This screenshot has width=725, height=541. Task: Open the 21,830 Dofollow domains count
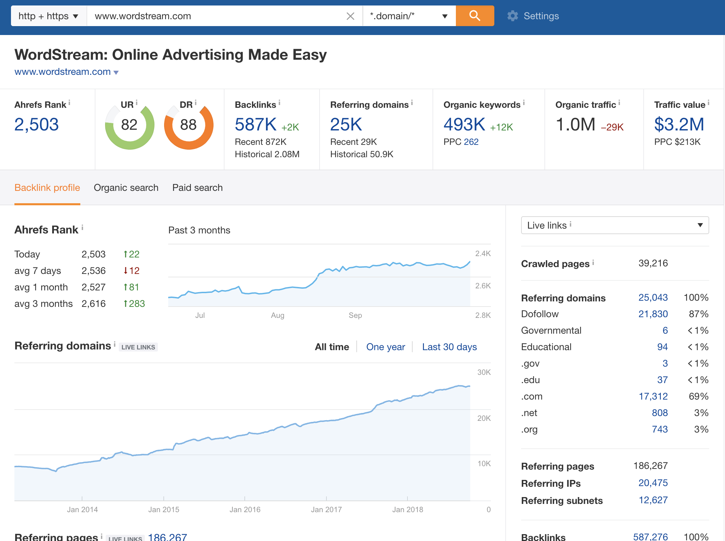pyautogui.click(x=653, y=314)
